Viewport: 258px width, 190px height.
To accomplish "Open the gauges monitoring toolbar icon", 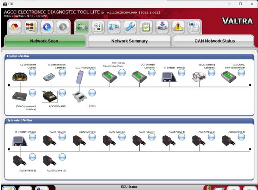I will tap(114, 27).
